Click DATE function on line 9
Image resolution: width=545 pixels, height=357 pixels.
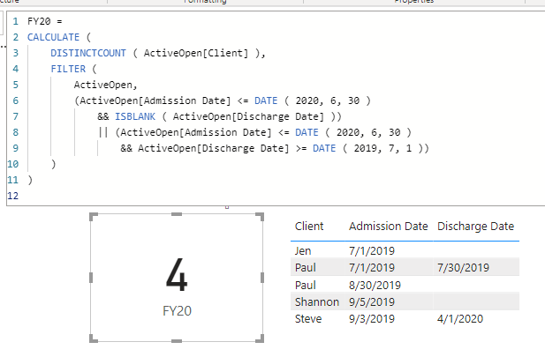tap(324, 148)
